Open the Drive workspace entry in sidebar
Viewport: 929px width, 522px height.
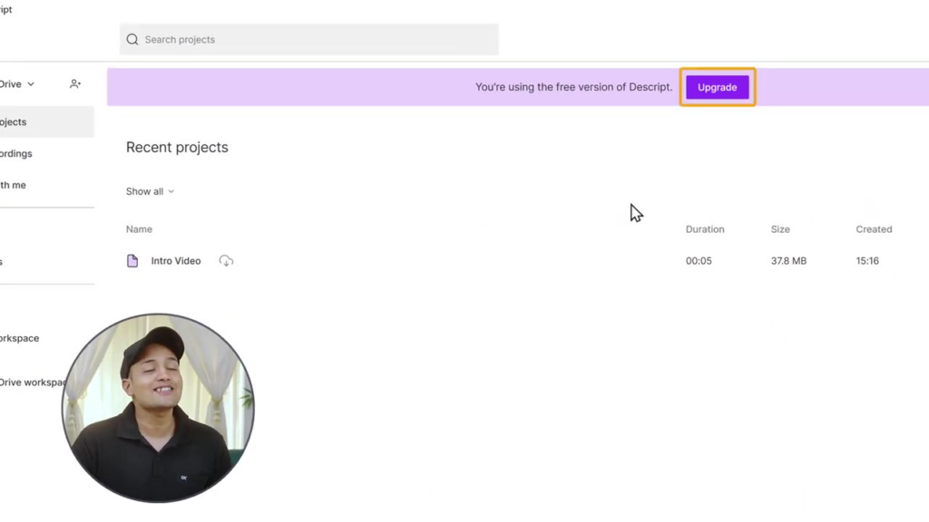(33, 382)
